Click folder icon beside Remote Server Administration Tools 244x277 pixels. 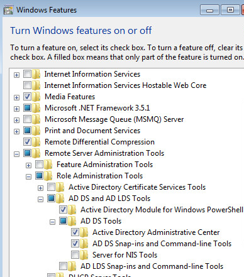pyautogui.click(x=36, y=153)
